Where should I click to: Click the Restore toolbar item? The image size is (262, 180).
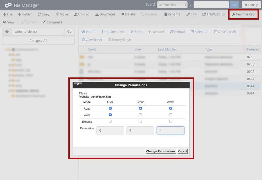[x=149, y=14]
